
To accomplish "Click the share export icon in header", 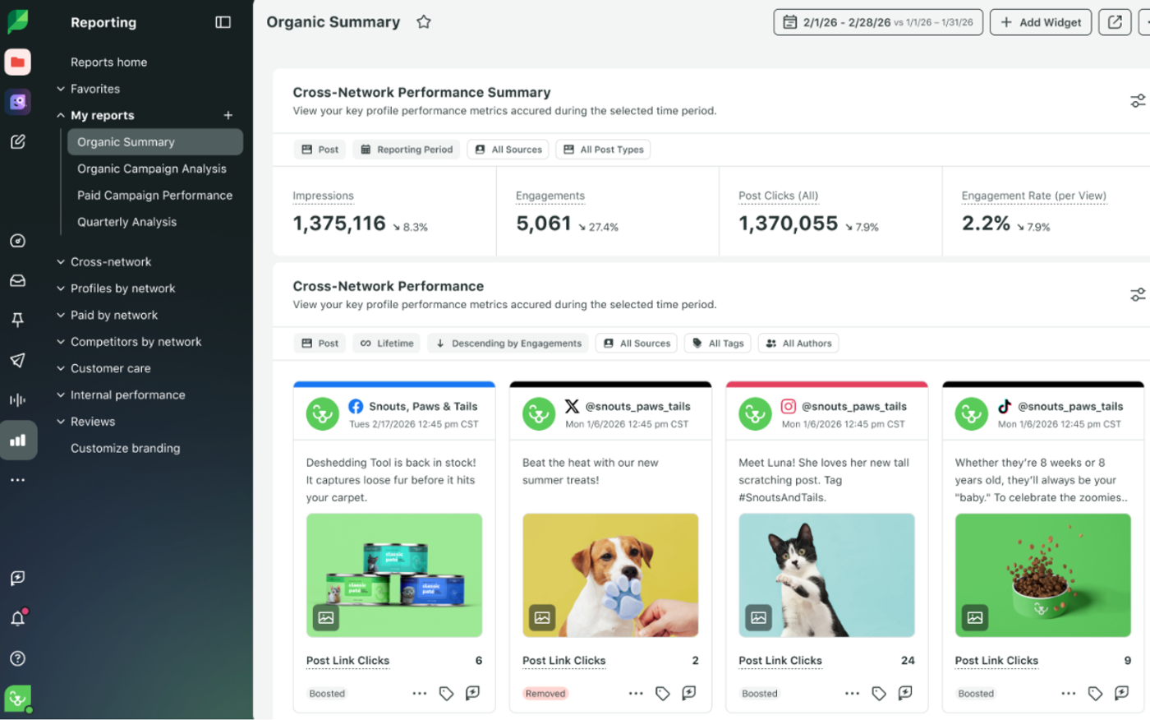I will (x=1115, y=22).
